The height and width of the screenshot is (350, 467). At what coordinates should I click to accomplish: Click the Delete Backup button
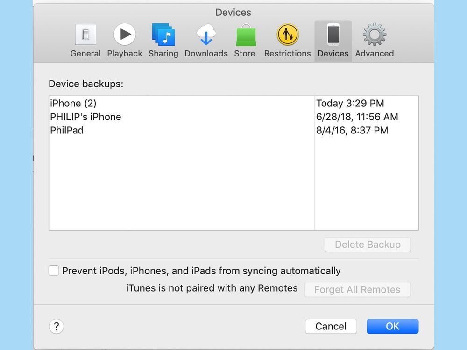point(368,244)
